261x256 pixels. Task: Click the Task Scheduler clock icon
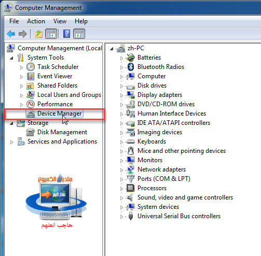pos(31,67)
